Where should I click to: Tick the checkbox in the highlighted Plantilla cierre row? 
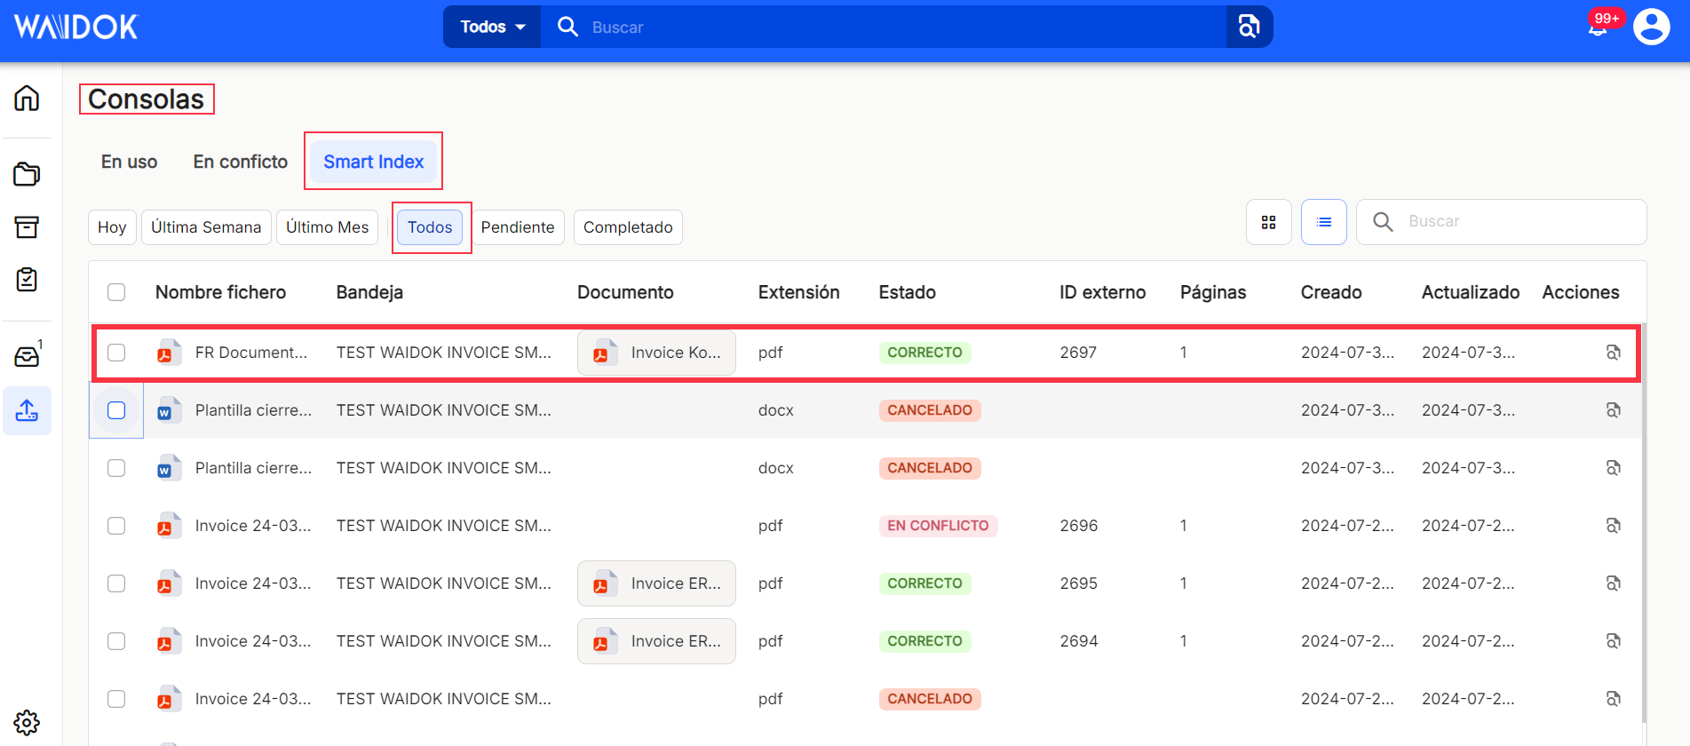[x=116, y=410]
